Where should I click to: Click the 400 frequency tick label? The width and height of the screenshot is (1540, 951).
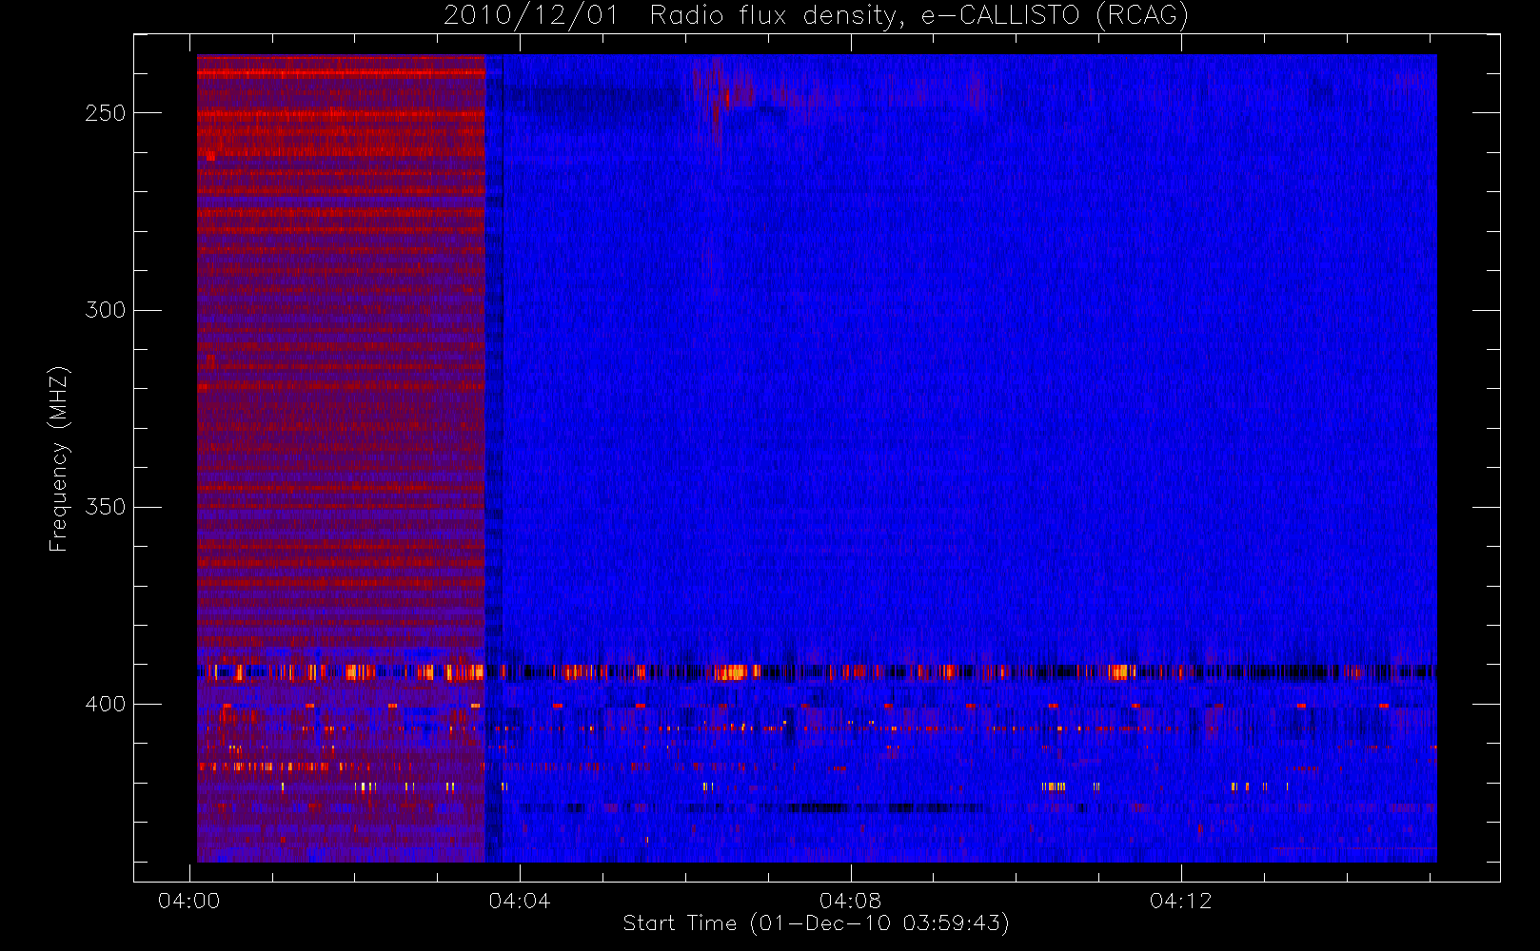tap(105, 704)
